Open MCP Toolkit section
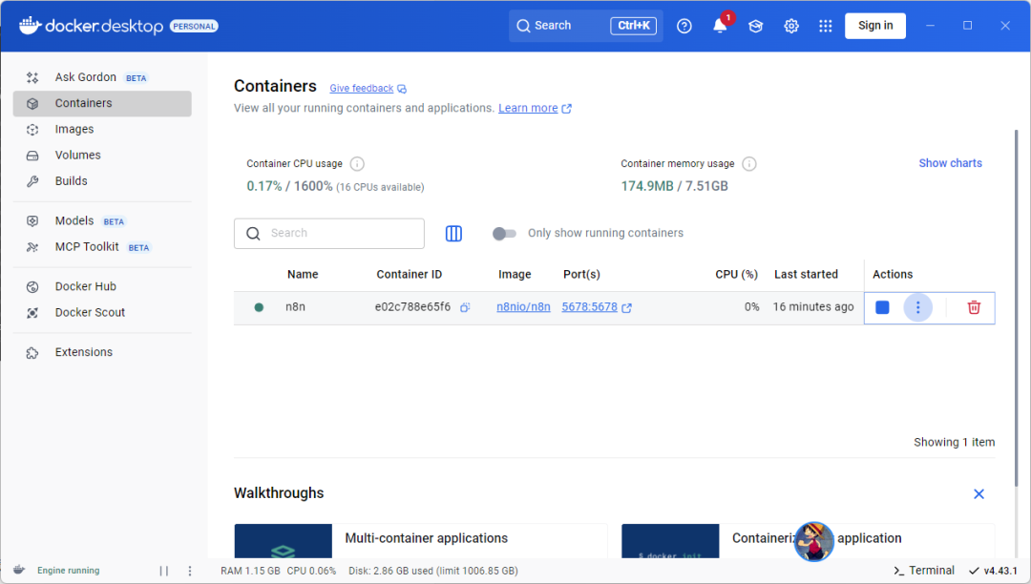The image size is (1031, 584). (x=102, y=247)
